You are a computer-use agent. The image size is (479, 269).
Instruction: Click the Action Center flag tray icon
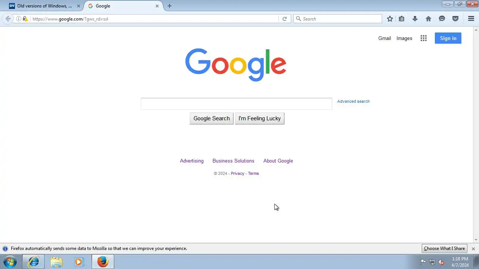(x=423, y=262)
